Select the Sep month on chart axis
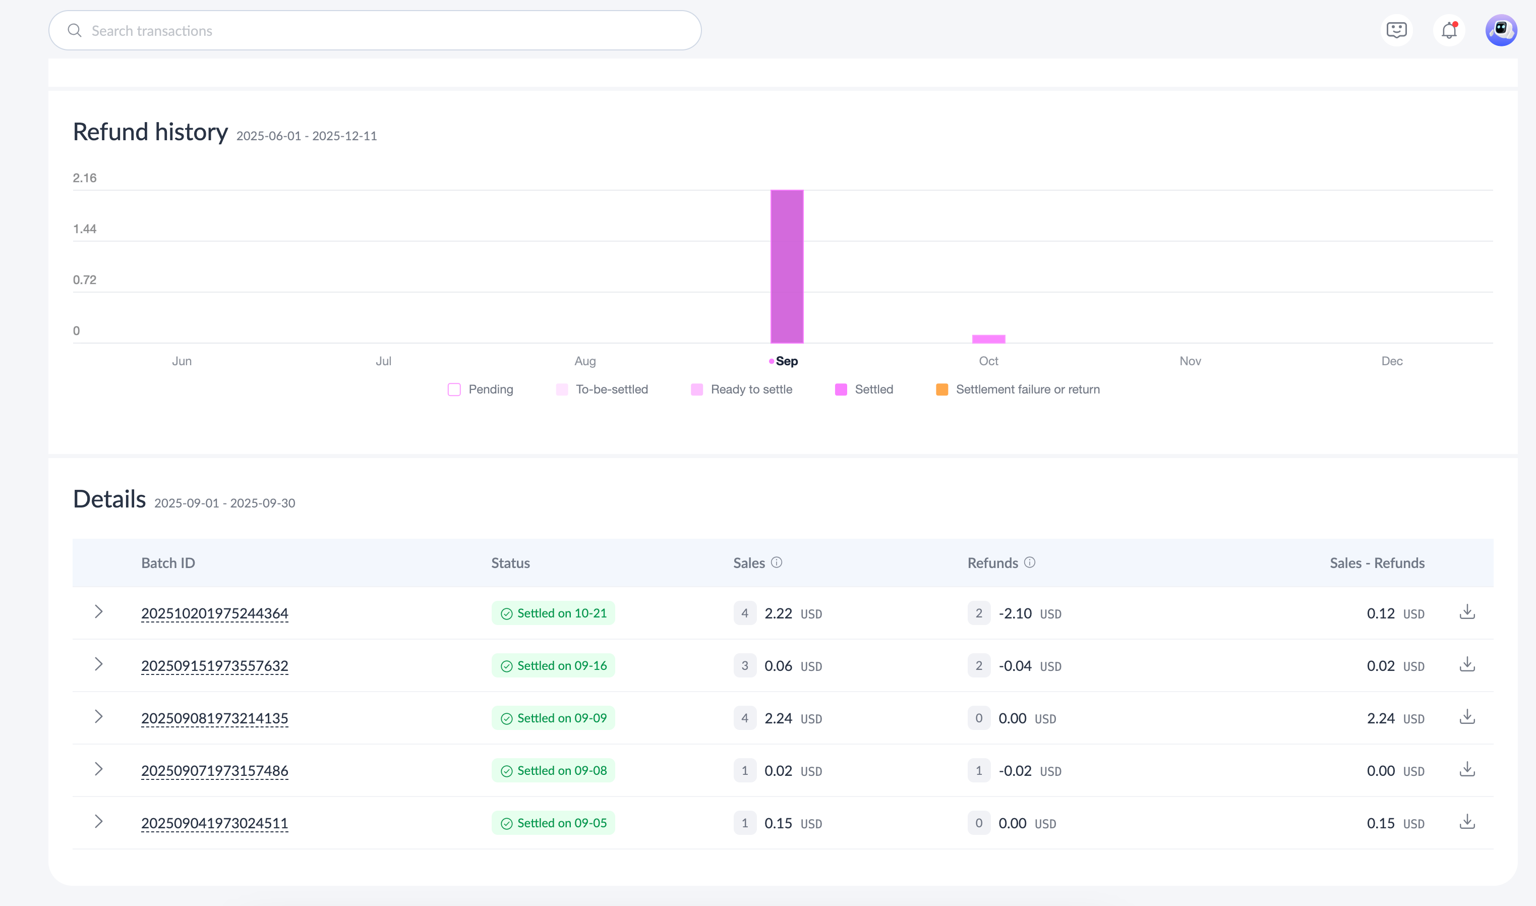The image size is (1536, 906). click(786, 361)
